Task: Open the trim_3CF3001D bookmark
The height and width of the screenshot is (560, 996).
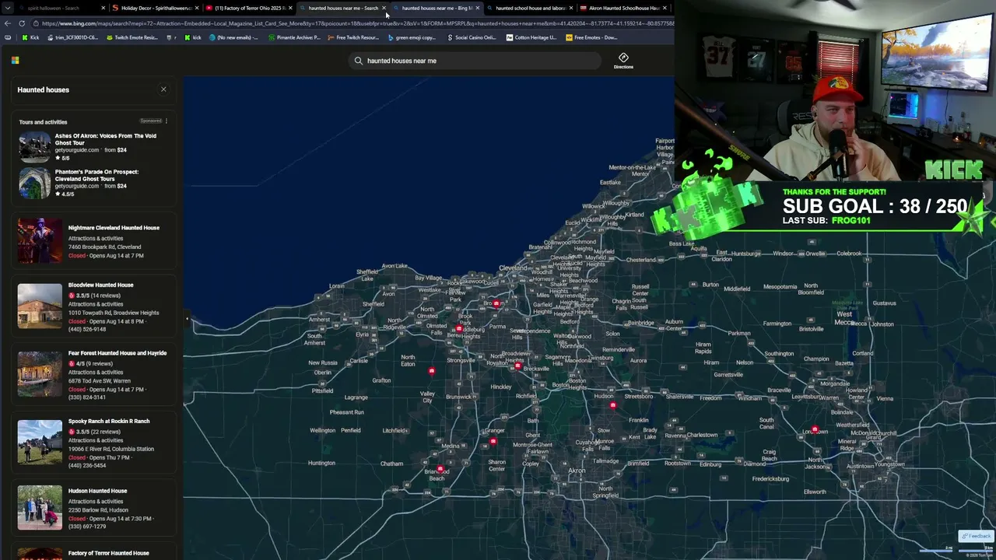Action: (x=72, y=37)
